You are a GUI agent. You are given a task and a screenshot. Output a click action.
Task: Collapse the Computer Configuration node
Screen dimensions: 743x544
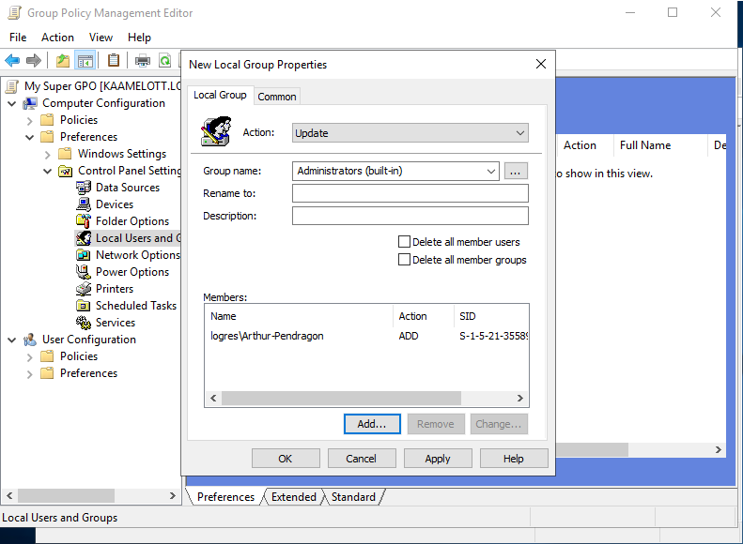[x=12, y=103]
